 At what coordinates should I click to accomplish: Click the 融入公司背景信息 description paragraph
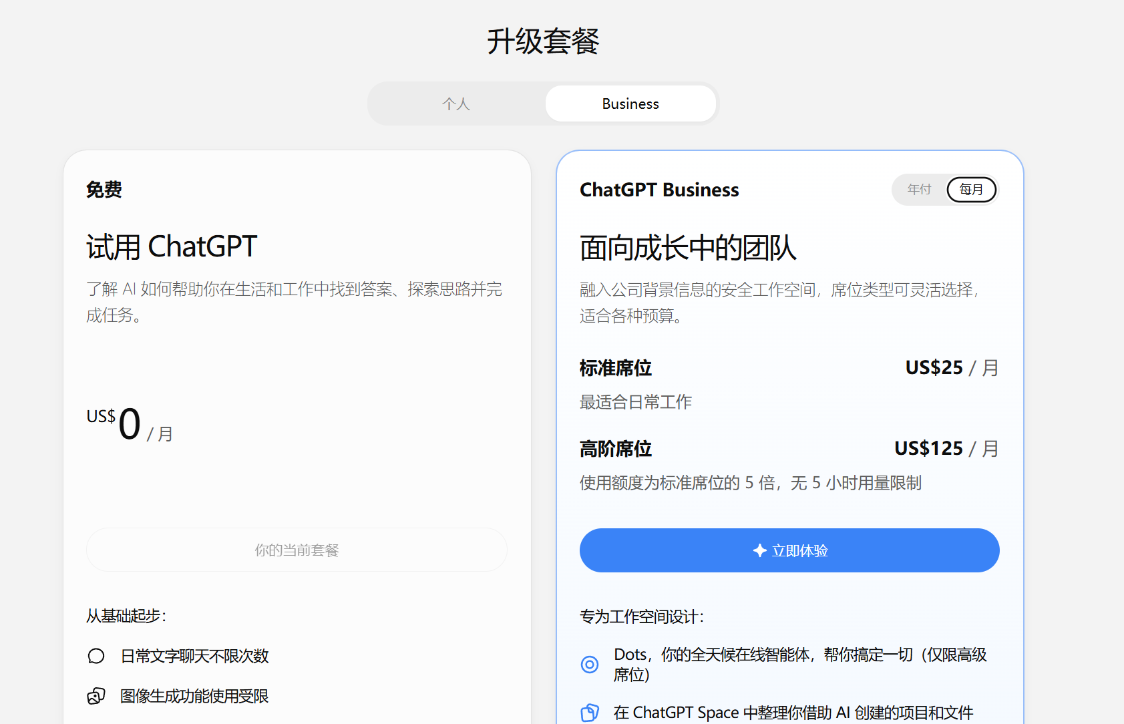pos(779,303)
